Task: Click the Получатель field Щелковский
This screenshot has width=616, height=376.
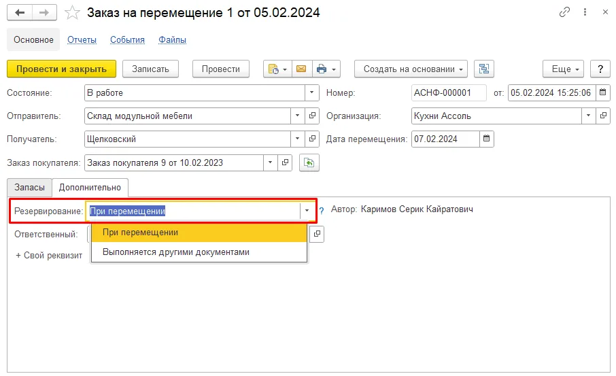Action: click(x=188, y=139)
